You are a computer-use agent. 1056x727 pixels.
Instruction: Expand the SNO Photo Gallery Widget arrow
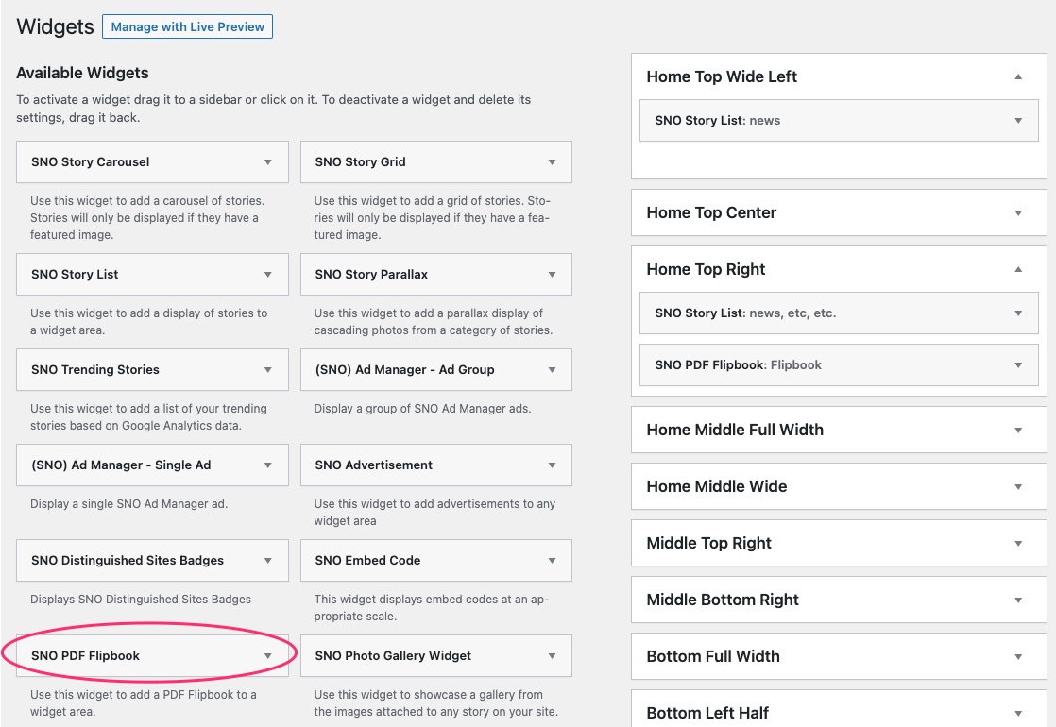(x=553, y=656)
